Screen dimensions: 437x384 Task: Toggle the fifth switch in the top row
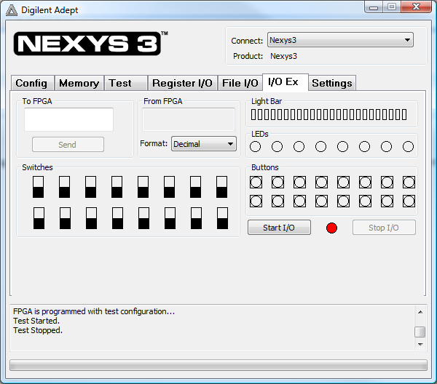[143, 187]
